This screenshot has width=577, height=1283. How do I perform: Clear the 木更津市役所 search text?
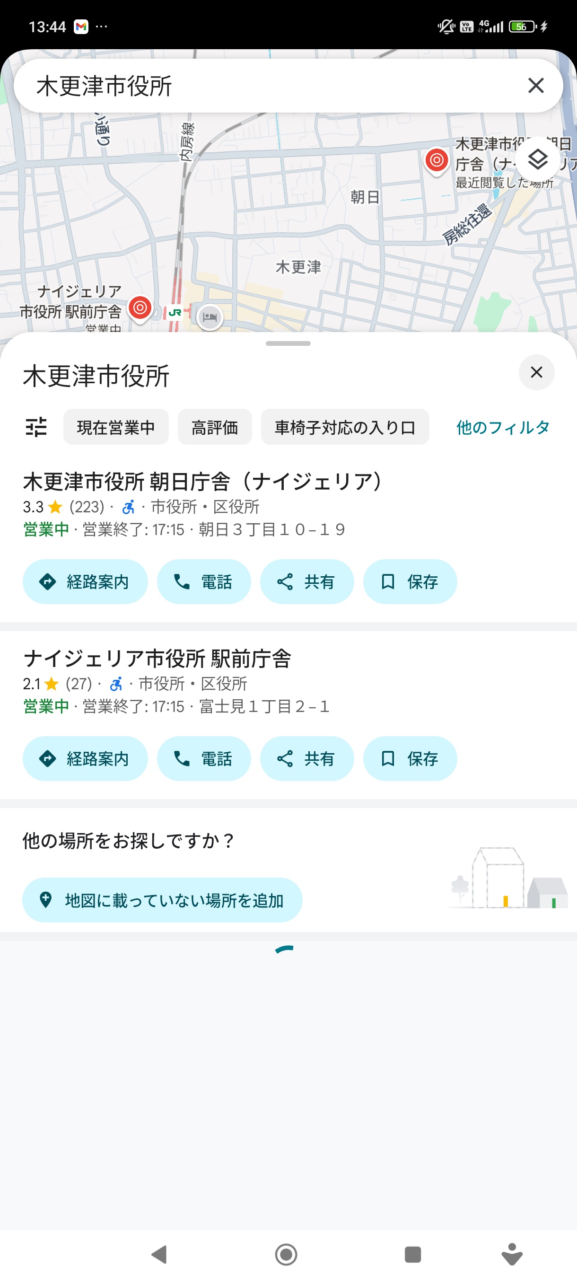535,86
